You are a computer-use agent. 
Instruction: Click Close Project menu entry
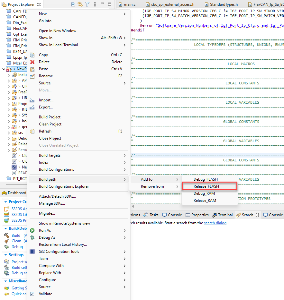(x=78, y=138)
